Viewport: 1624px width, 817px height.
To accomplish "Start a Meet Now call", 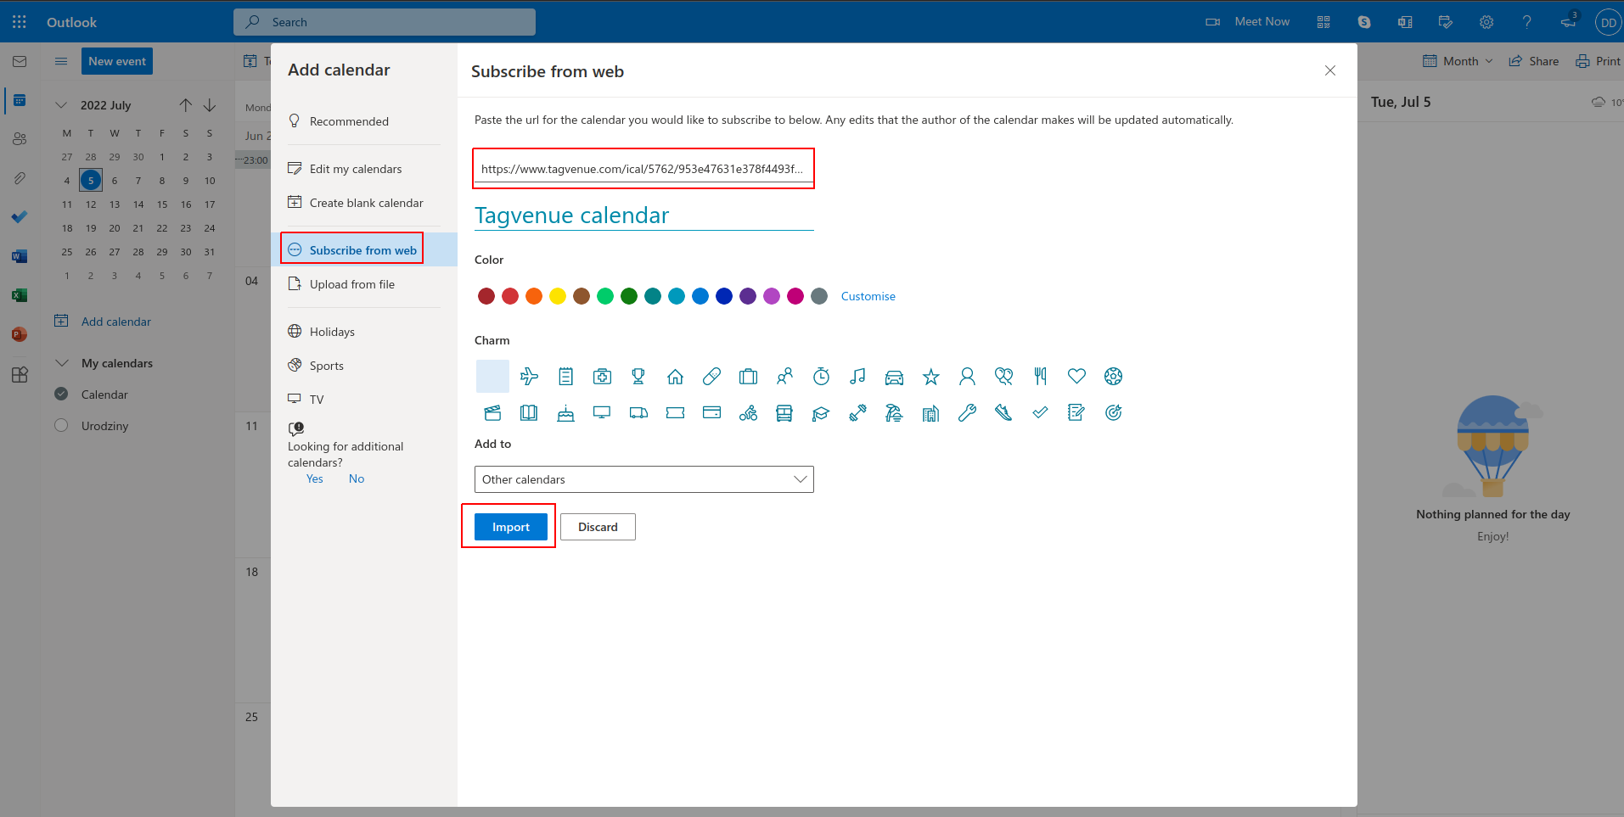I will pyautogui.click(x=1248, y=22).
